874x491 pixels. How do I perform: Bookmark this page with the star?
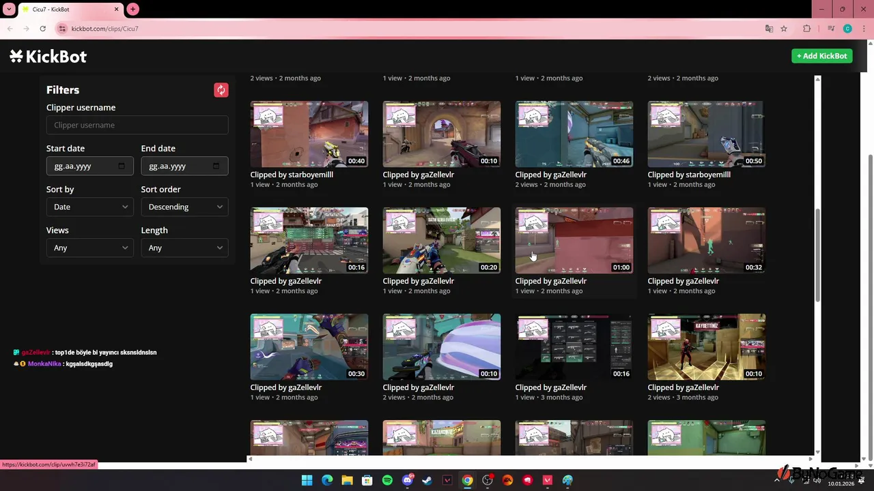[x=784, y=29]
